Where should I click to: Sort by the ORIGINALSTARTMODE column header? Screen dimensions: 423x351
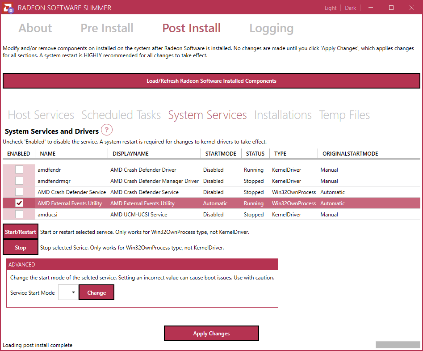coord(351,154)
